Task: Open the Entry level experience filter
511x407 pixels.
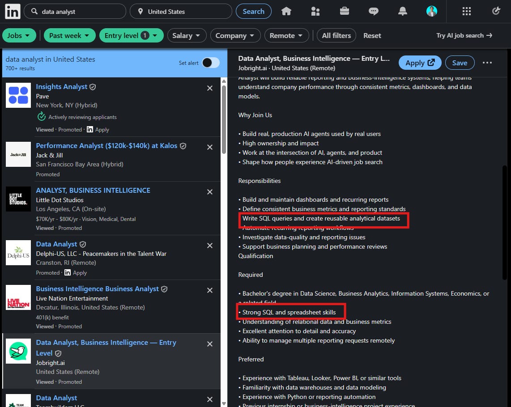Action: pyautogui.click(x=132, y=35)
